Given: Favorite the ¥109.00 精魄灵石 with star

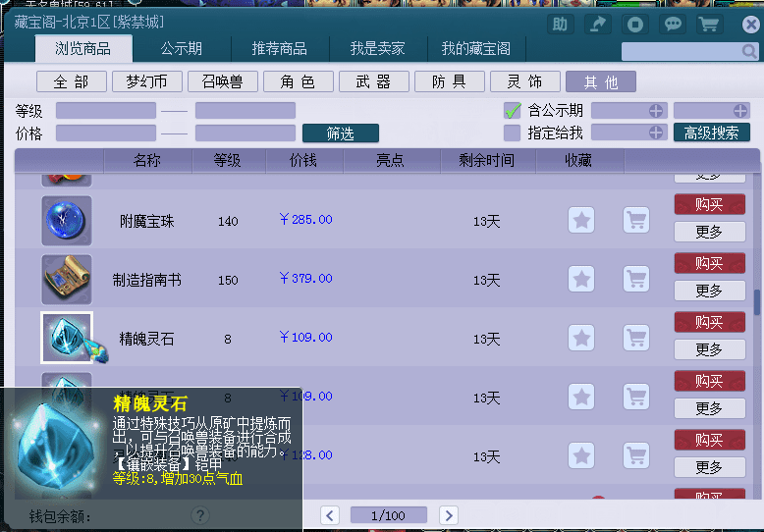Looking at the screenshot, I should click(581, 338).
